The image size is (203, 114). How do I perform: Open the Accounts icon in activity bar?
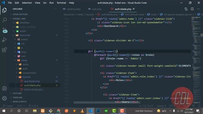pyautogui.click(x=4, y=88)
